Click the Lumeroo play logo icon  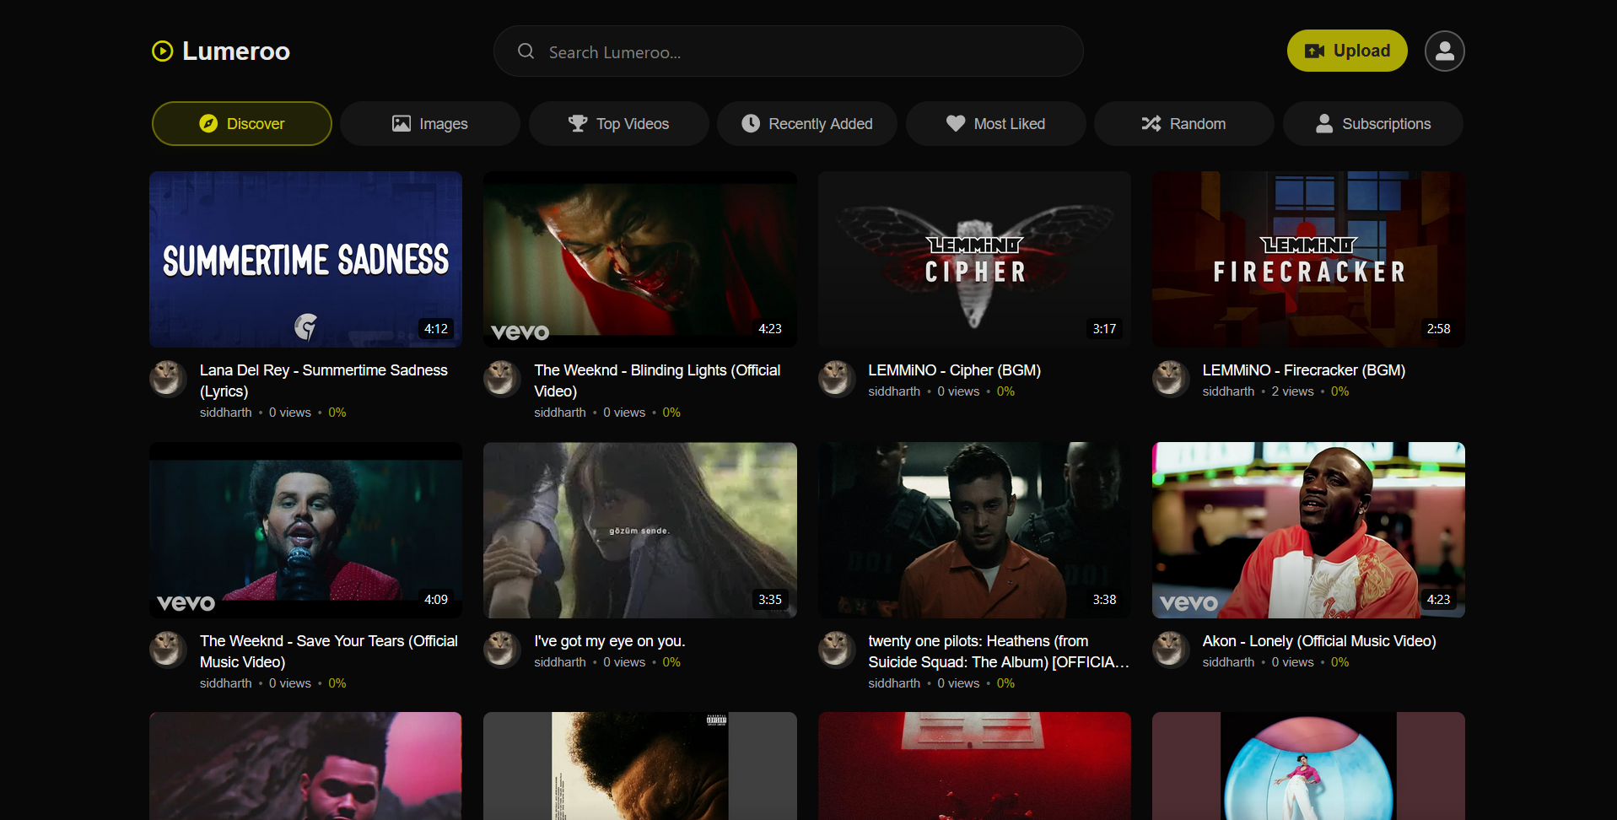(162, 51)
